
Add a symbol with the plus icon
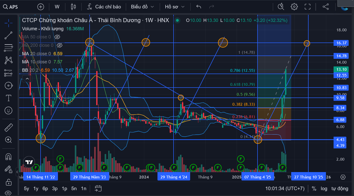tap(41, 7)
